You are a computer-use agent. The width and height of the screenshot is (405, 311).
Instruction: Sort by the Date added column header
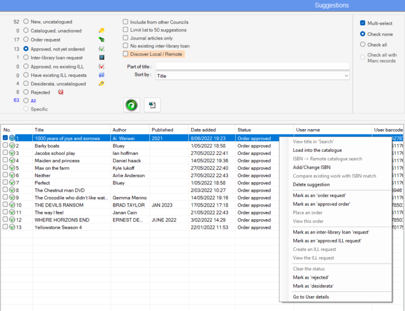click(211, 130)
